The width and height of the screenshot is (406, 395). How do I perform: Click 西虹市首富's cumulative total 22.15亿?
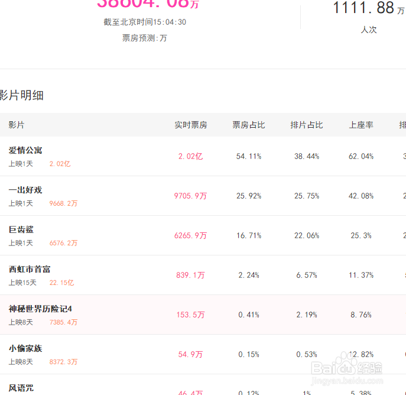click(62, 283)
